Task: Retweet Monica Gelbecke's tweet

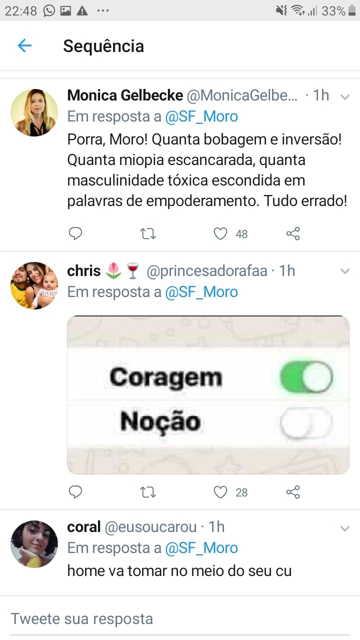Action: coord(148,233)
